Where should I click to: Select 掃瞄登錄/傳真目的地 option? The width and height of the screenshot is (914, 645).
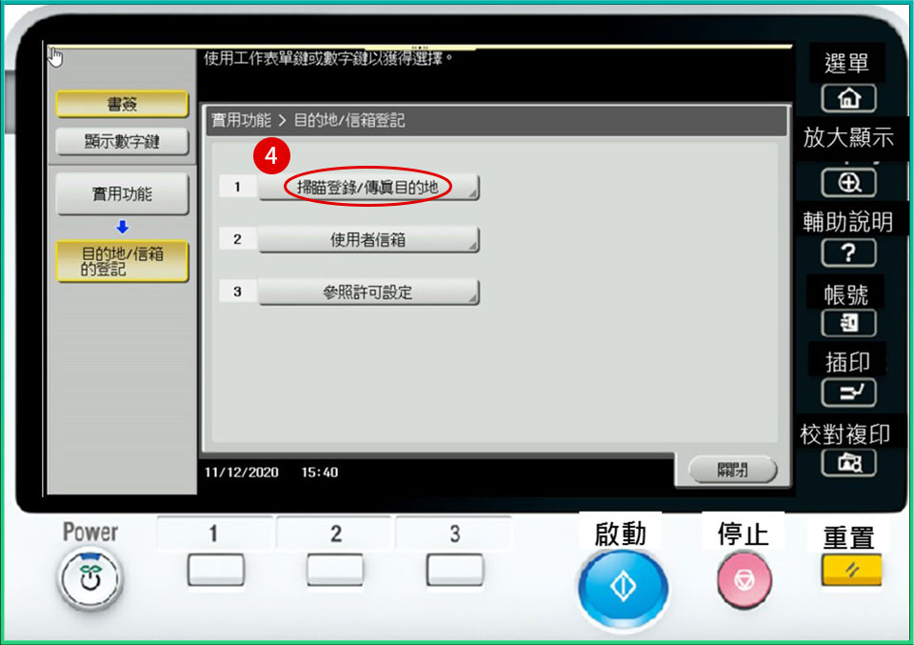(x=368, y=188)
